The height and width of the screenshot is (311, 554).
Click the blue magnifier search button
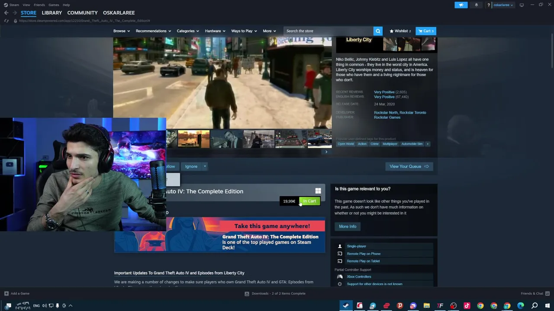(x=378, y=31)
